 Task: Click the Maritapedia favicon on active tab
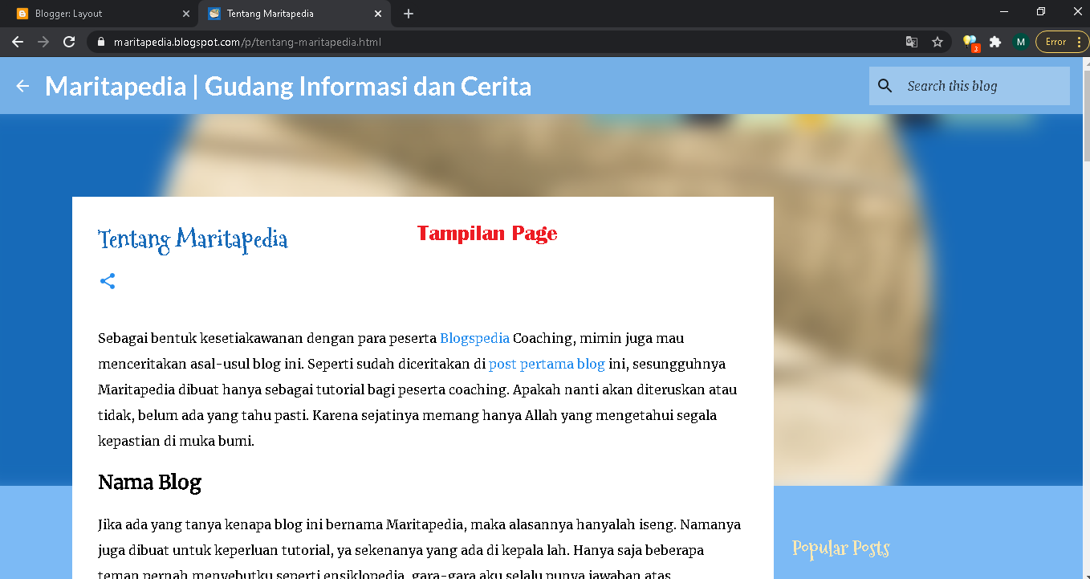click(214, 14)
